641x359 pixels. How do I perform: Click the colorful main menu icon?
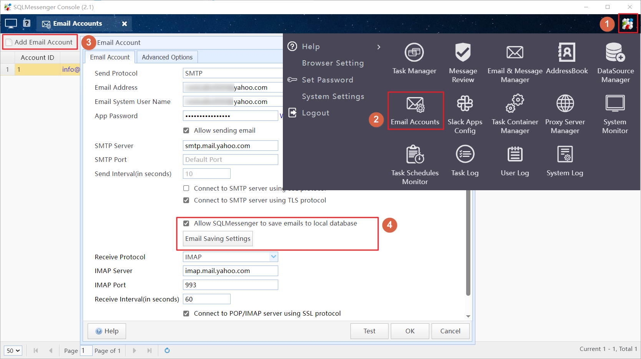(628, 24)
